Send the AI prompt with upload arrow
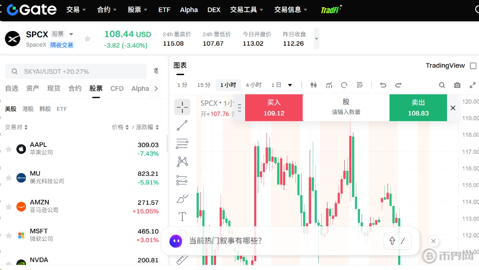This screenshot has height=270, width=479. tap(392, 241)
